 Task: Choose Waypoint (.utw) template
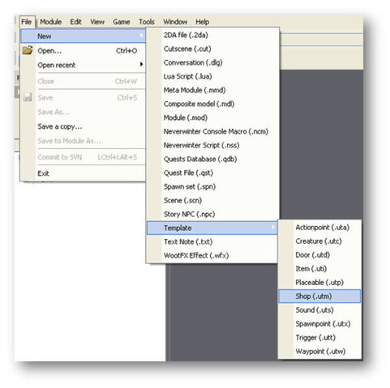pyautogui.click(x=319, y=352)
